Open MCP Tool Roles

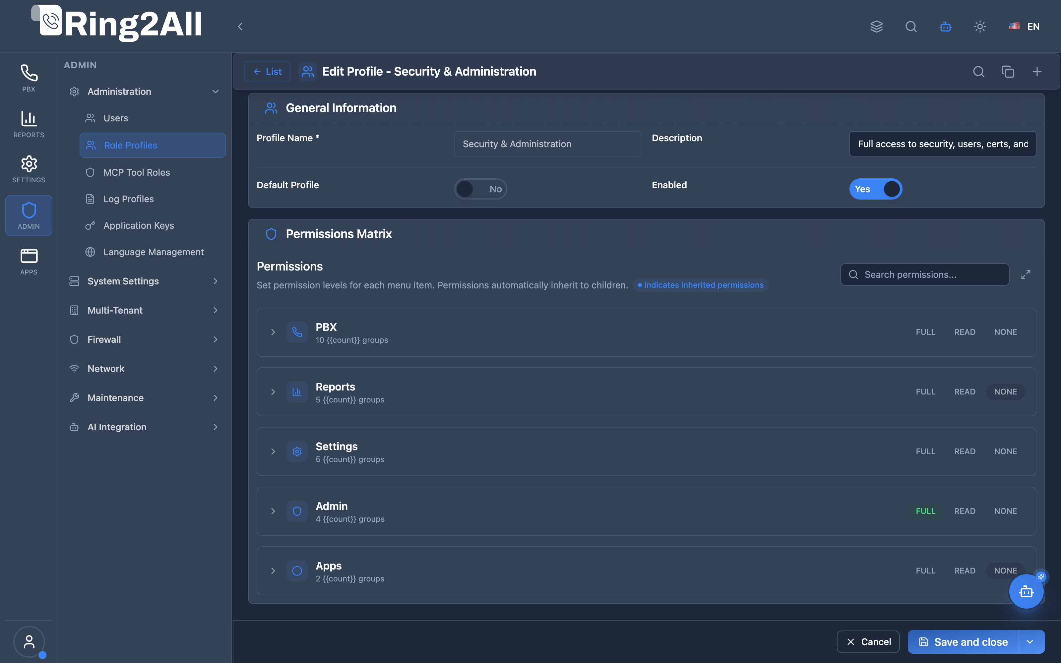[x=153, y=172]
